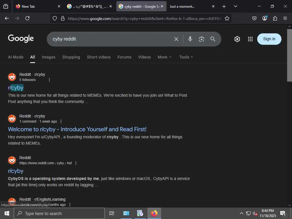
Task: Go back using the back arrow
Action: (7, 18)
